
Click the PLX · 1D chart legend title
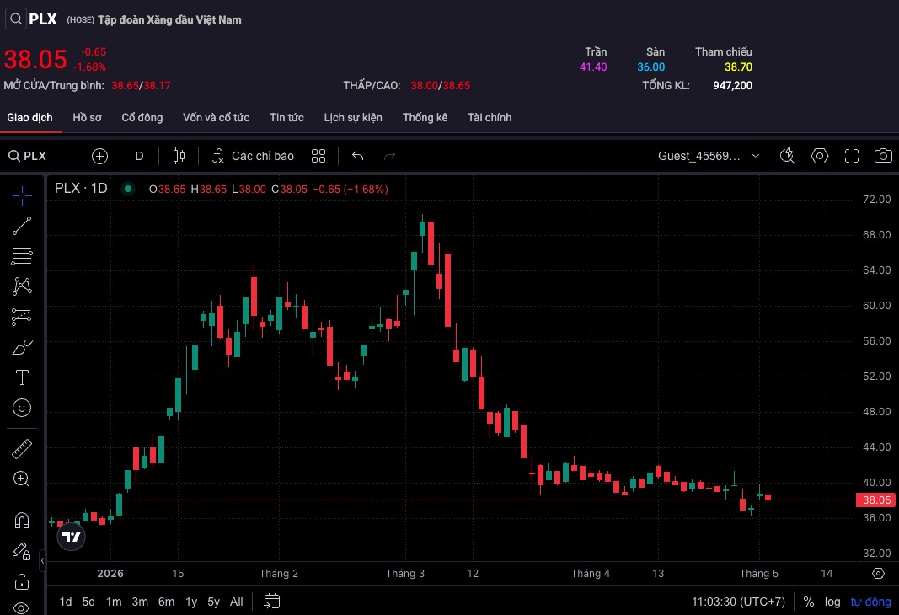81,189
